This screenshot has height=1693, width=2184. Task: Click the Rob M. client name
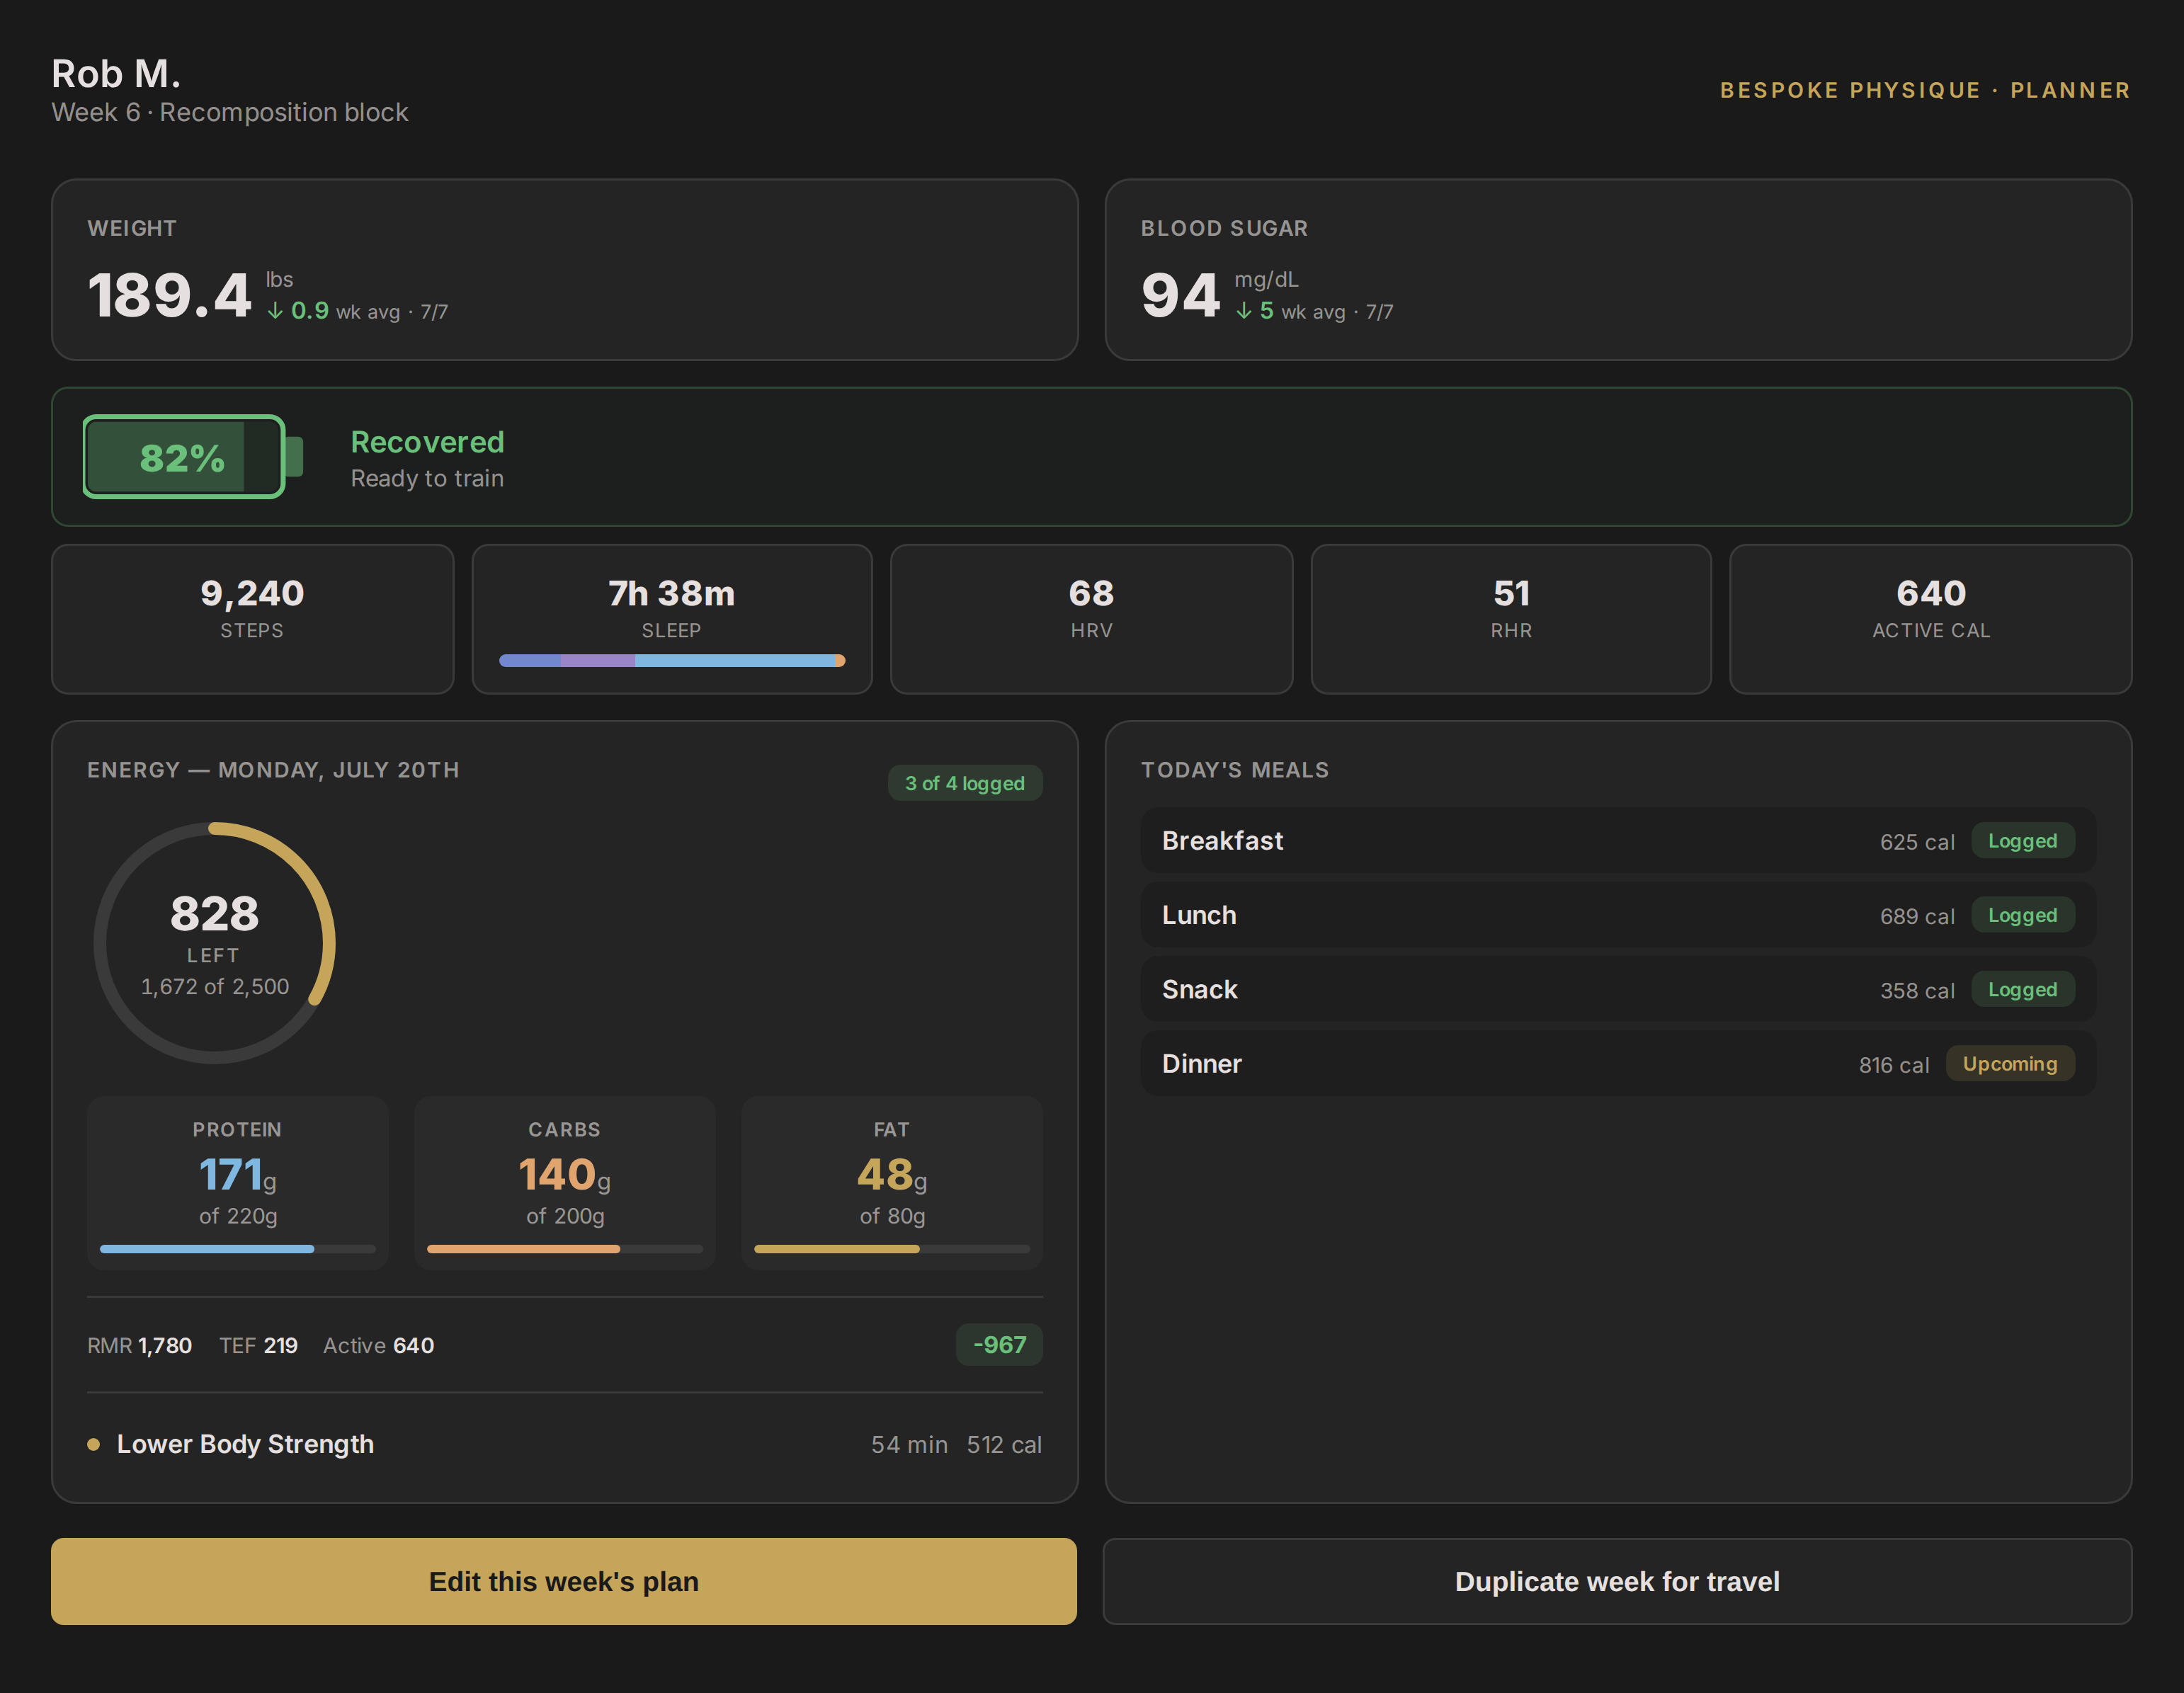tap(116, 74)
